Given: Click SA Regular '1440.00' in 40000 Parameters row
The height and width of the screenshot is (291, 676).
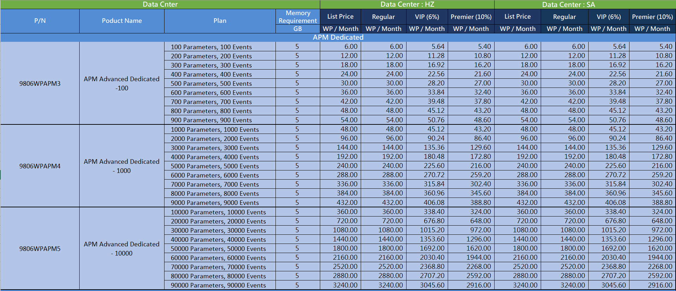Looking at the screenshot, I should pyautogui.click(x=564, y=239).
